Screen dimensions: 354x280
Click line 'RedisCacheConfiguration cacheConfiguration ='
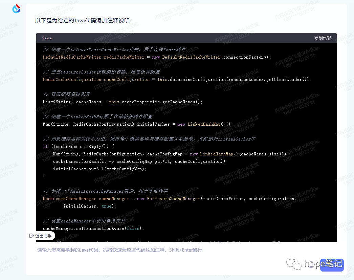pyautogui.click(x=177, y=80)
